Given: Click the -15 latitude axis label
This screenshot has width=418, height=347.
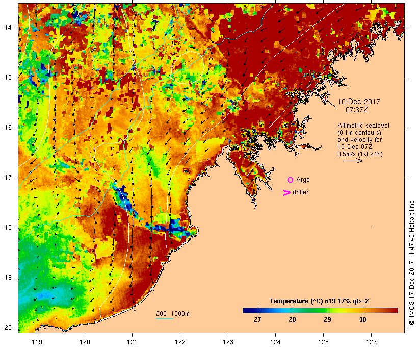Looking at the screenshot, I should pos(7,78).
